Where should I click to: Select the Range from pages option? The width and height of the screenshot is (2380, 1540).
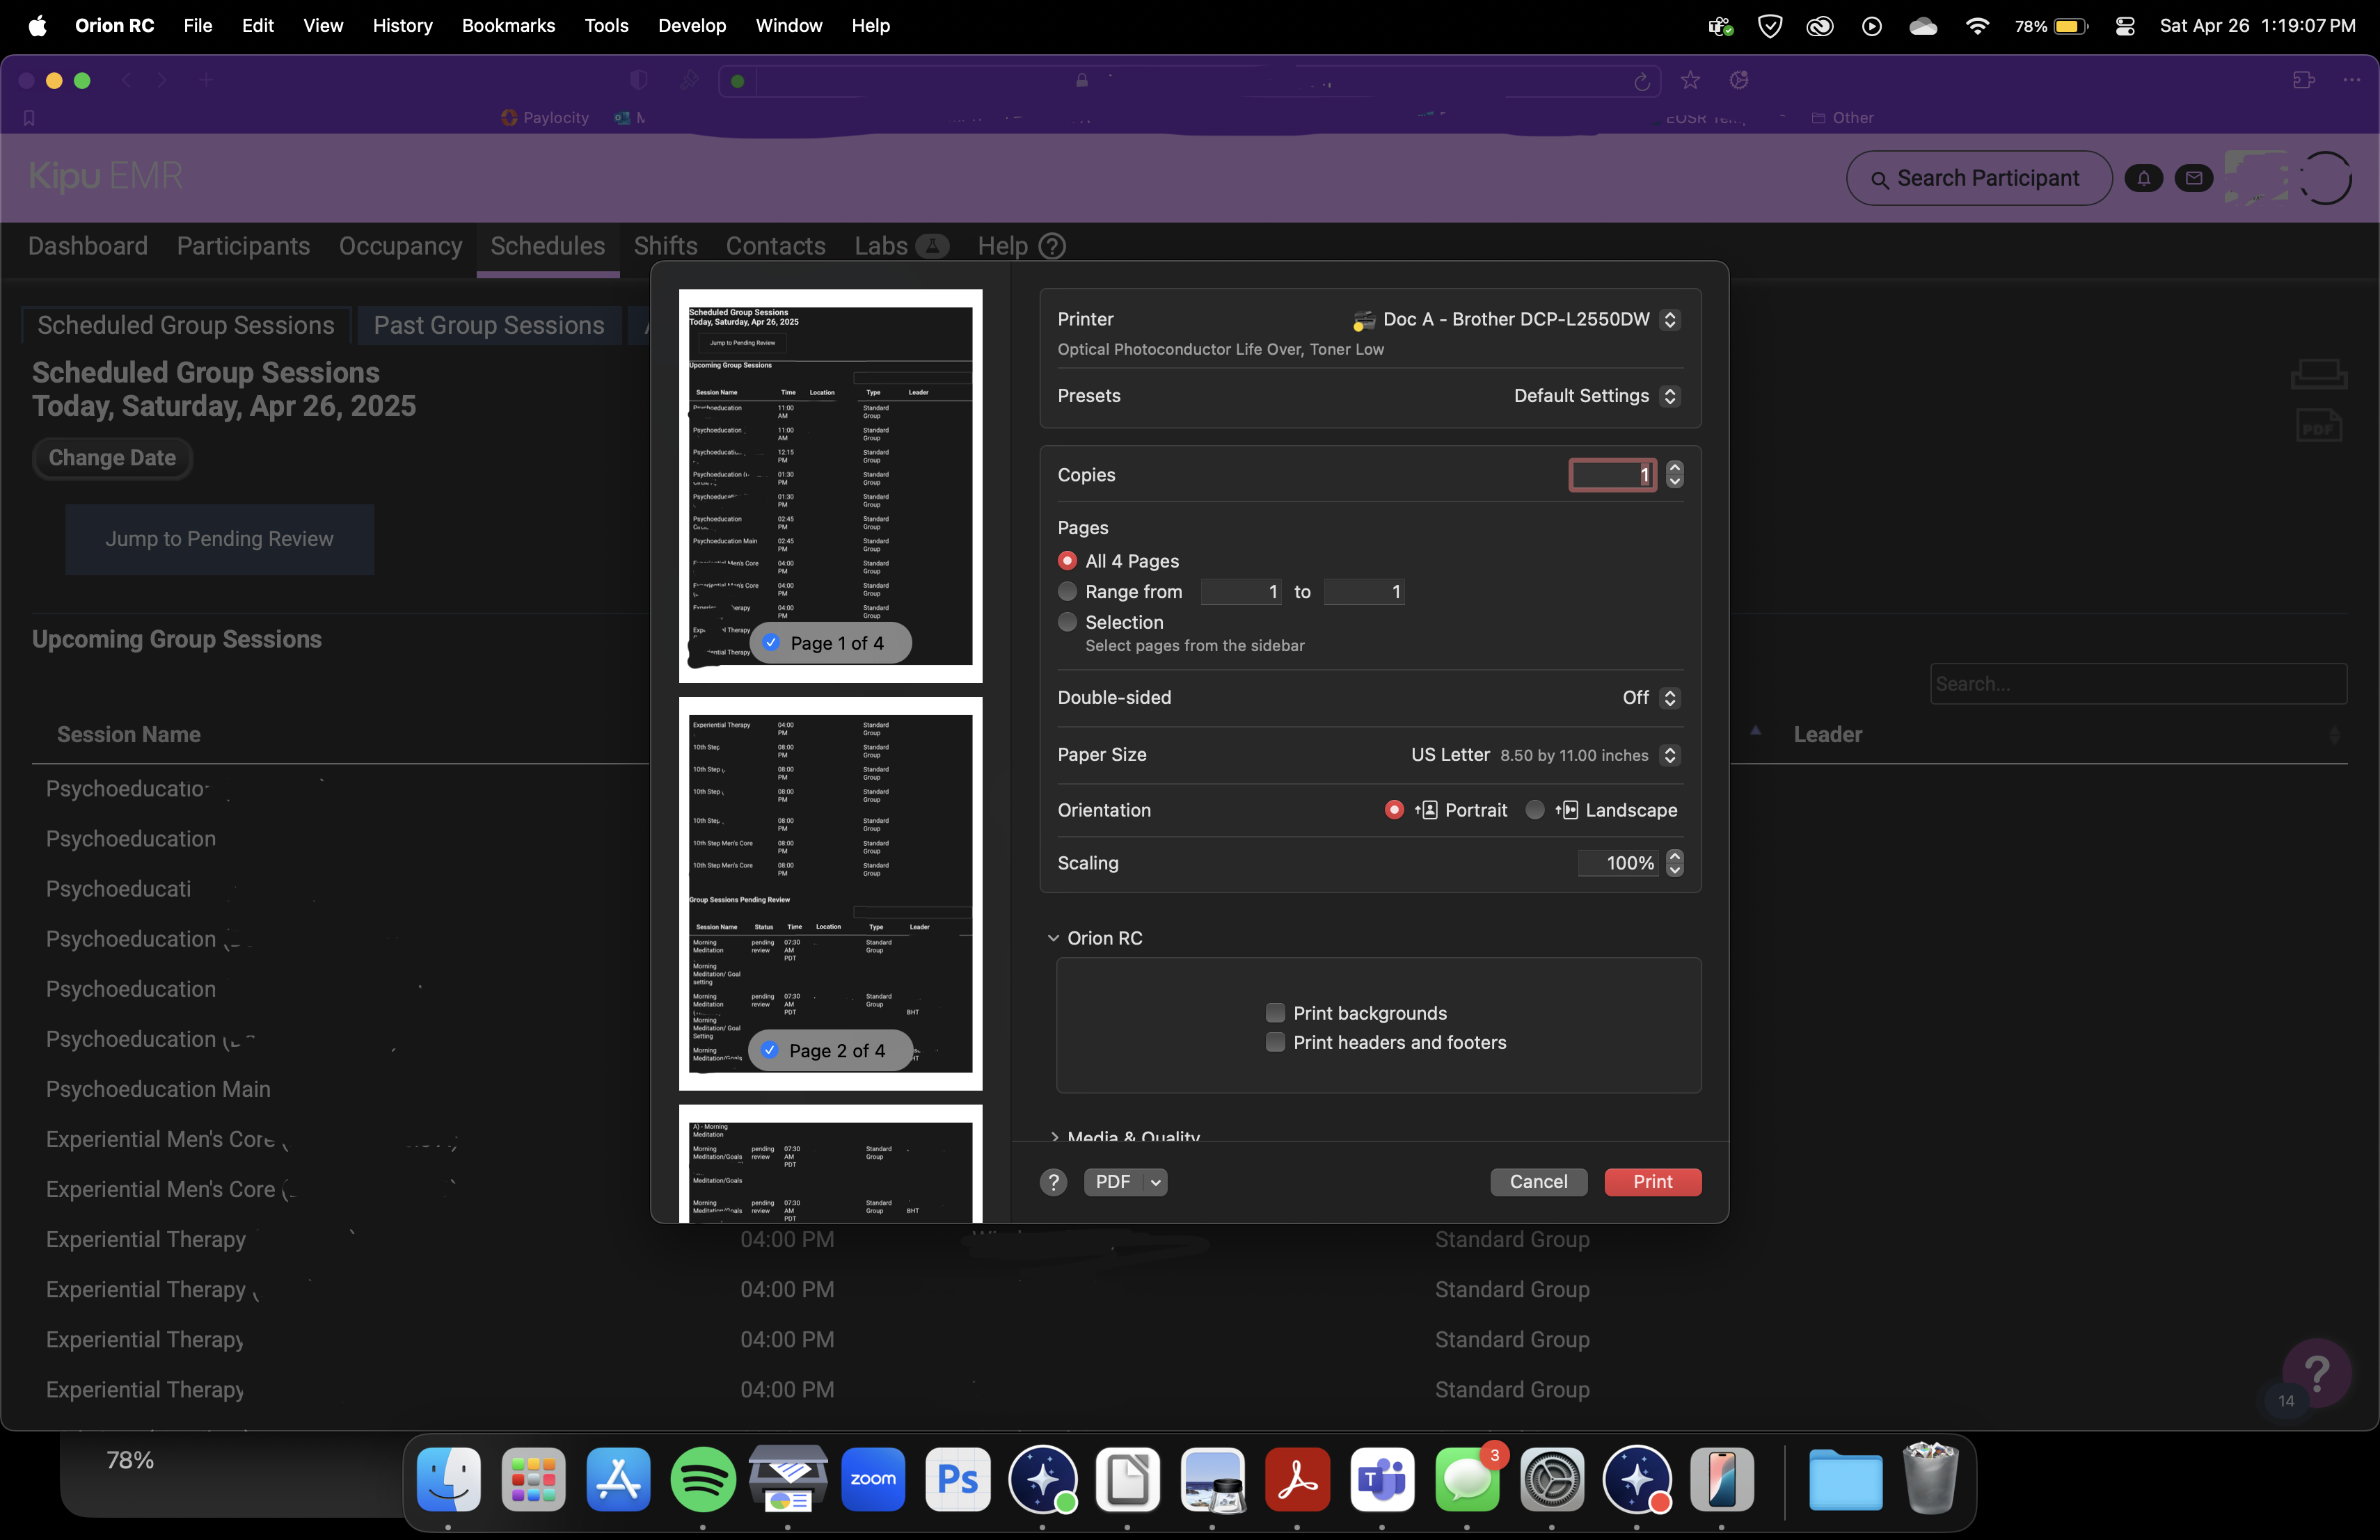point(1067,592)
